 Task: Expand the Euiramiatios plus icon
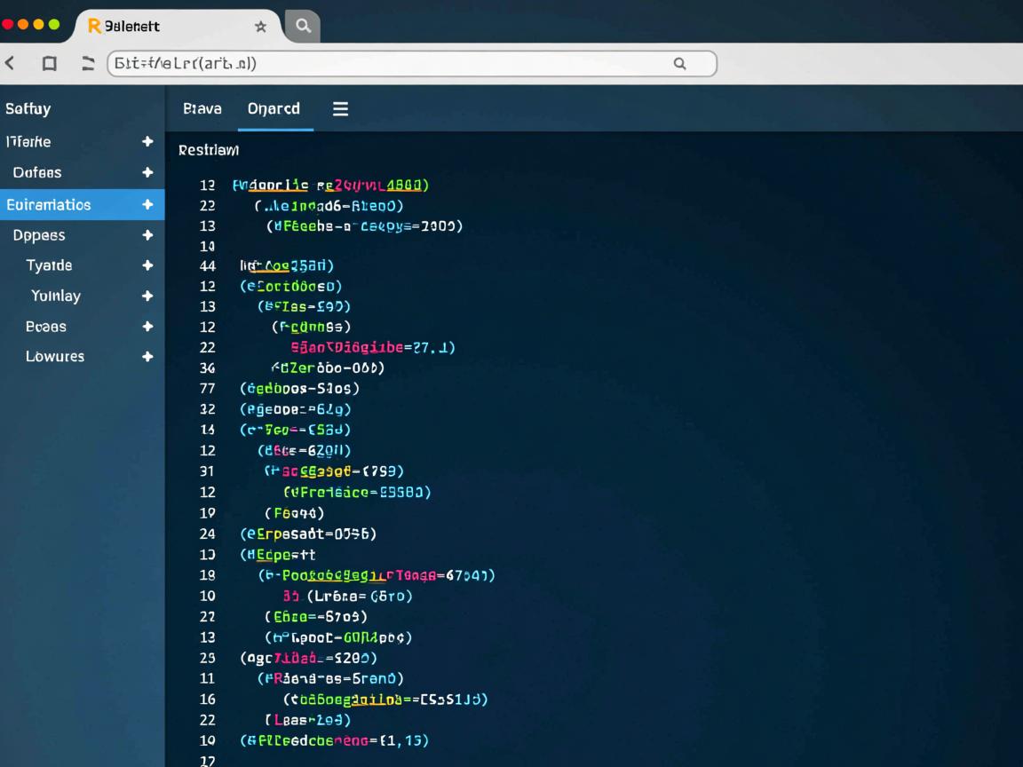pos(147,204)
